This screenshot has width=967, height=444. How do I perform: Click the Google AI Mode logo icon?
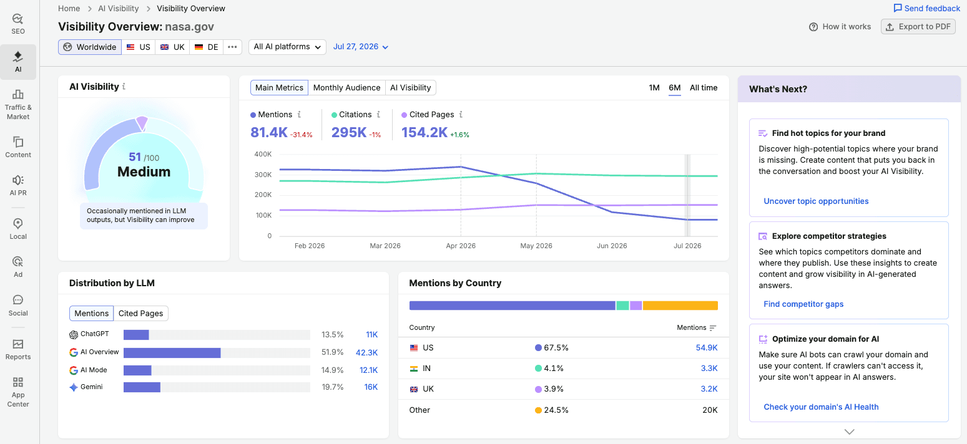(x=74, y=370)
